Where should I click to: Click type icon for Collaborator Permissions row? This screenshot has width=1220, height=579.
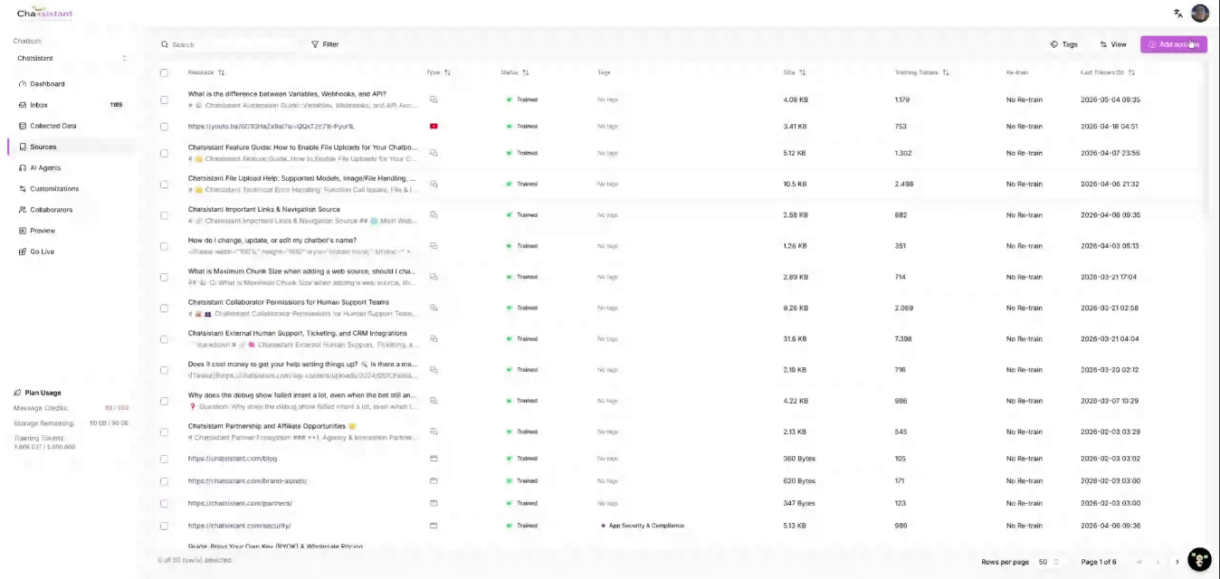434,308
